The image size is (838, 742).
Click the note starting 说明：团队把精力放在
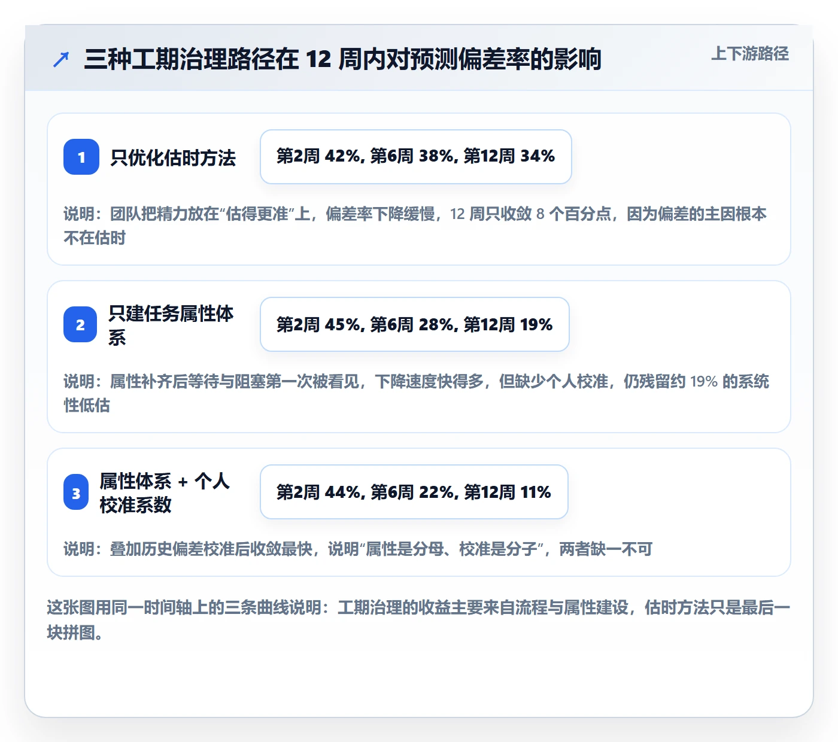coord(415,226)
